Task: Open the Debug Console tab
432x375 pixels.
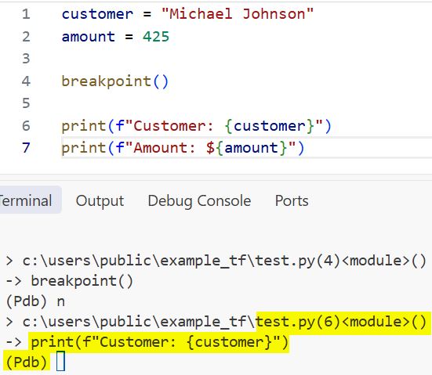Action: click(199, 201)
